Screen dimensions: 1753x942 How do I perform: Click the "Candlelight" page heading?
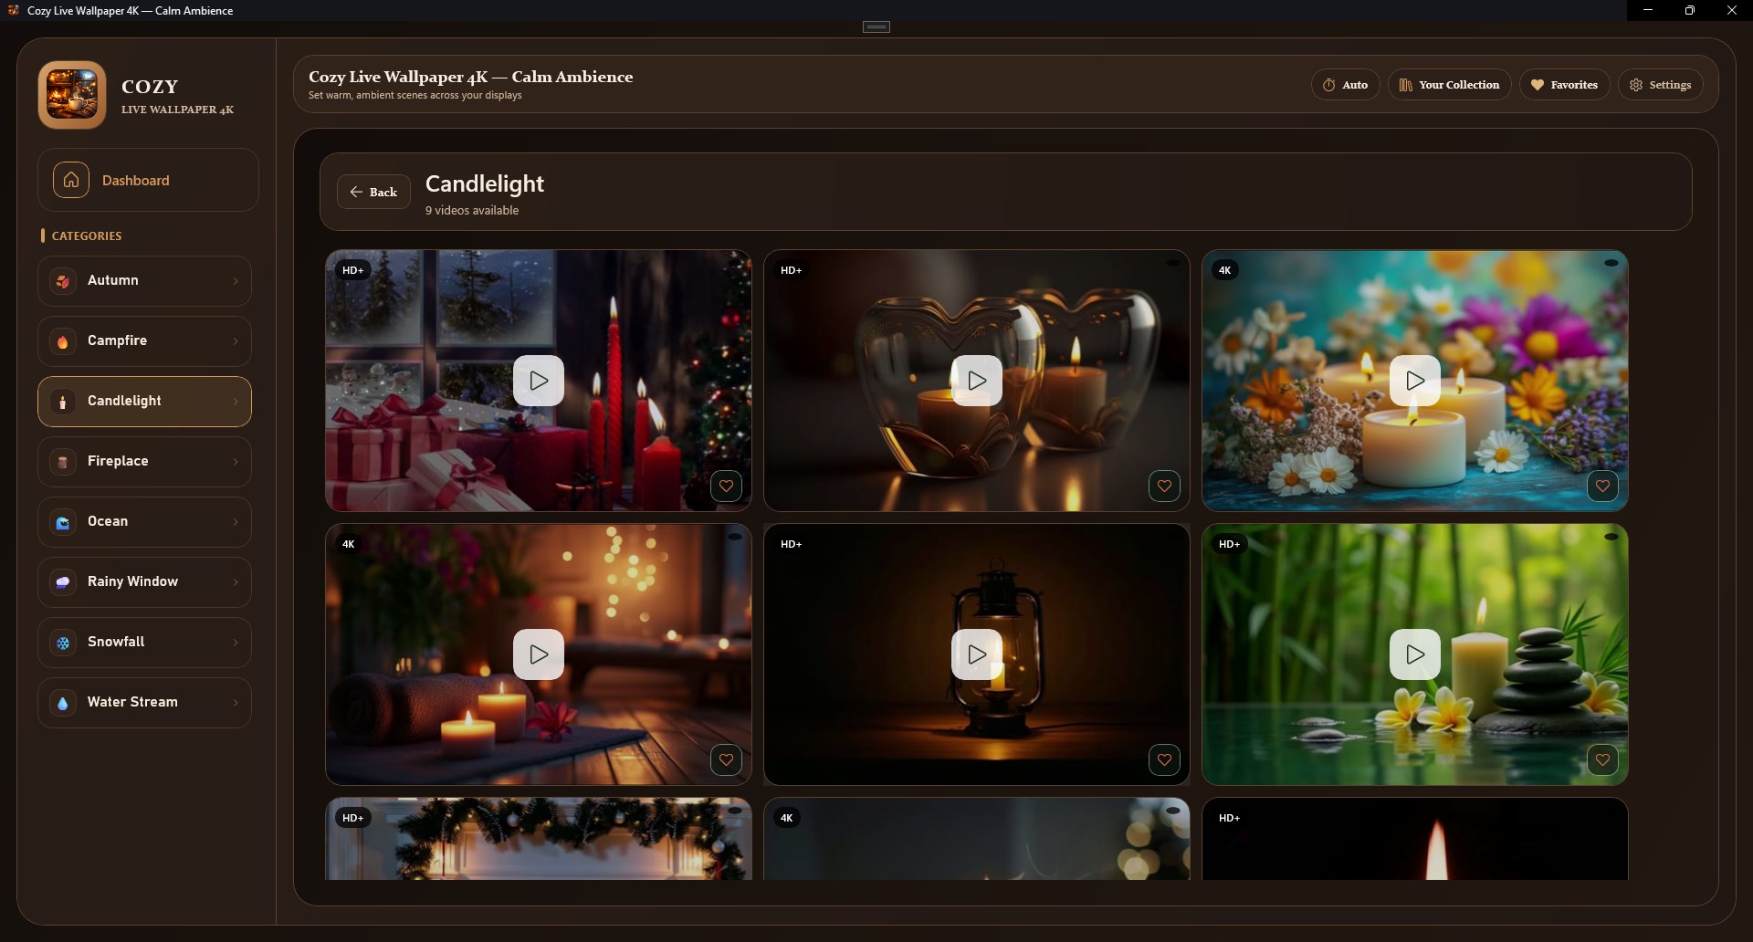[485, 183]
